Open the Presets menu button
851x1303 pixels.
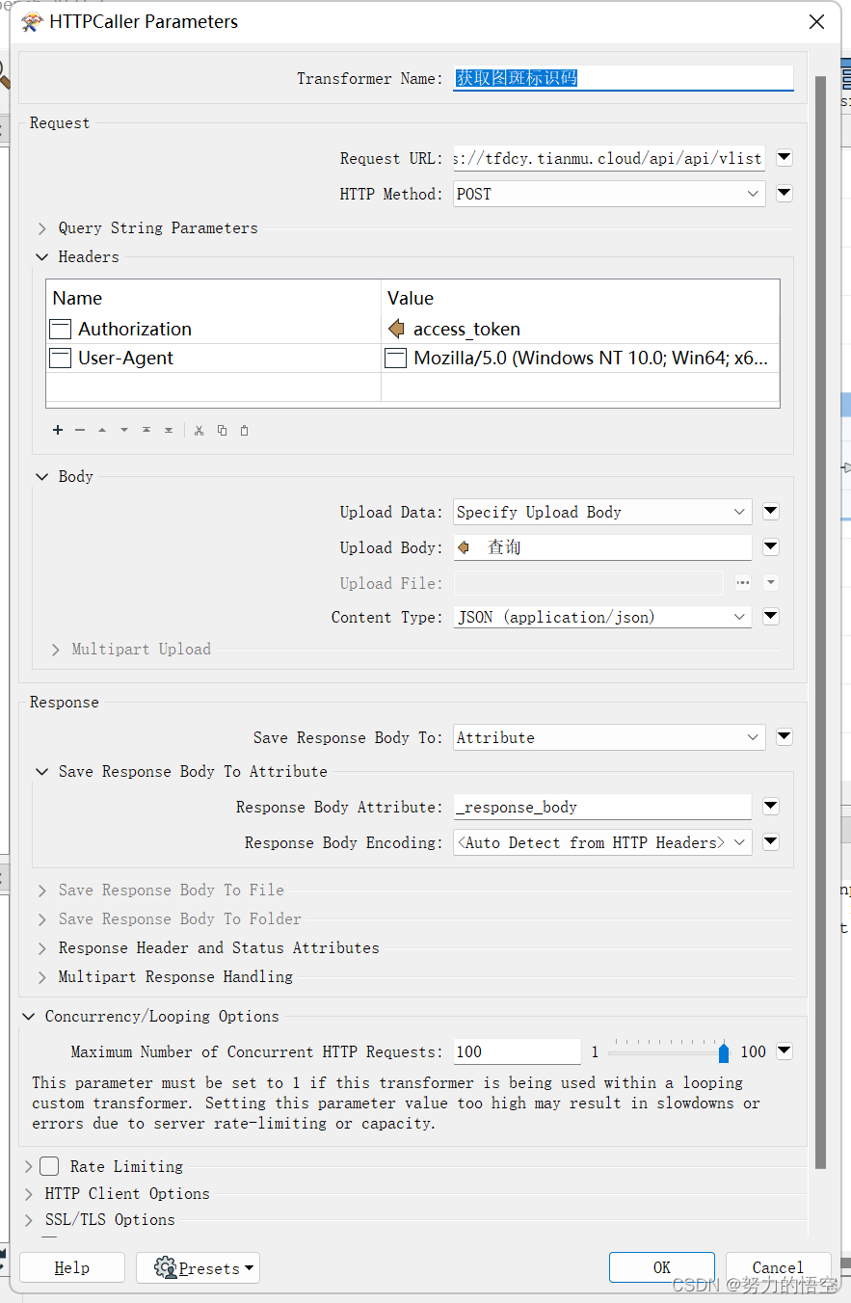tap(198, 1267)
